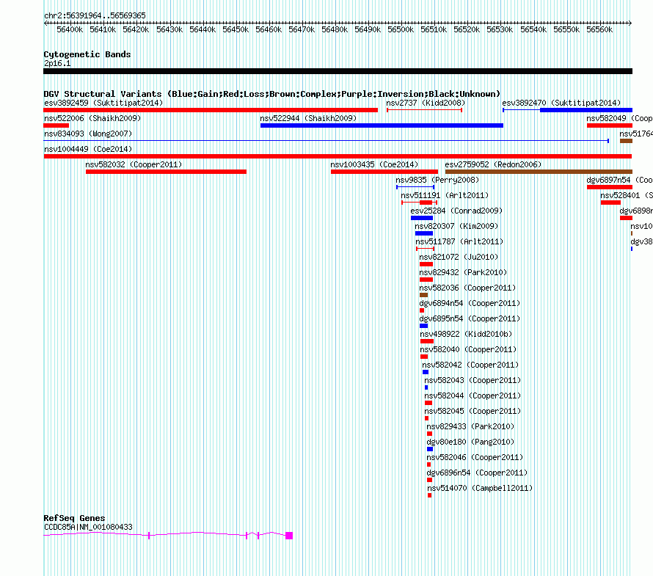Image resolution: width=653 pixels, height=576 pixels.
Task: Select the nsv834093 (Wong2007) variant label
Action: click(88, 134)
